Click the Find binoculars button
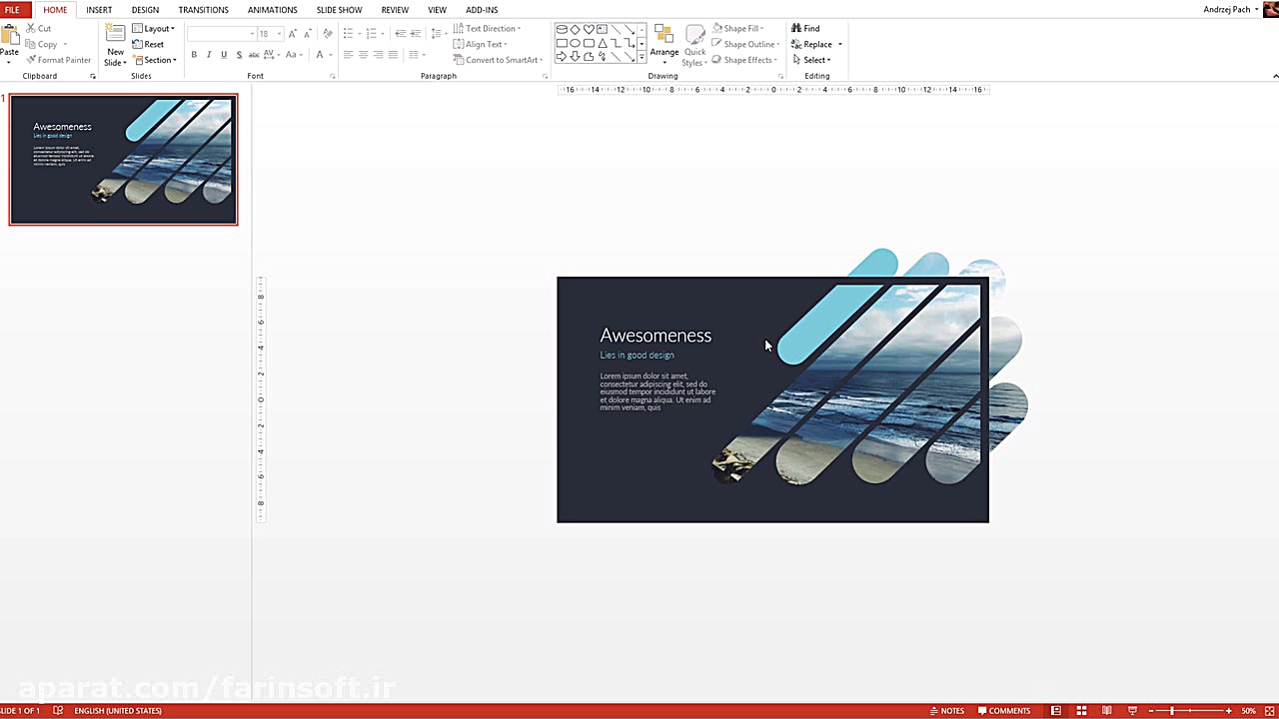The width and height of the screenshot is (1279, 719). pos(805,29)
